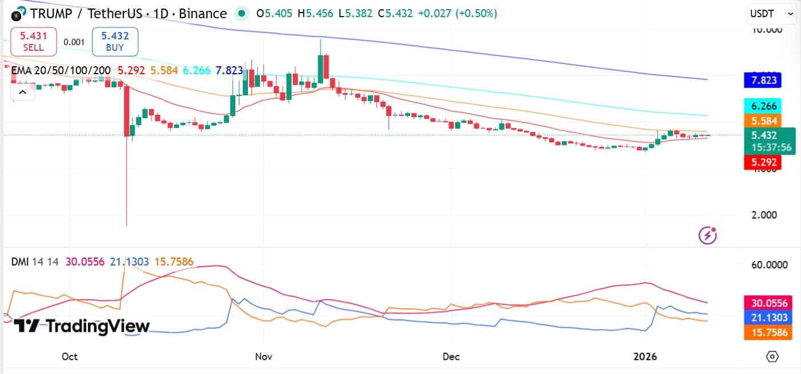Image resolution: width=801 pixels, height=374 pixels.
Task: Click the EMA 20/50/100/200 legend text
Action: [60, 70]
